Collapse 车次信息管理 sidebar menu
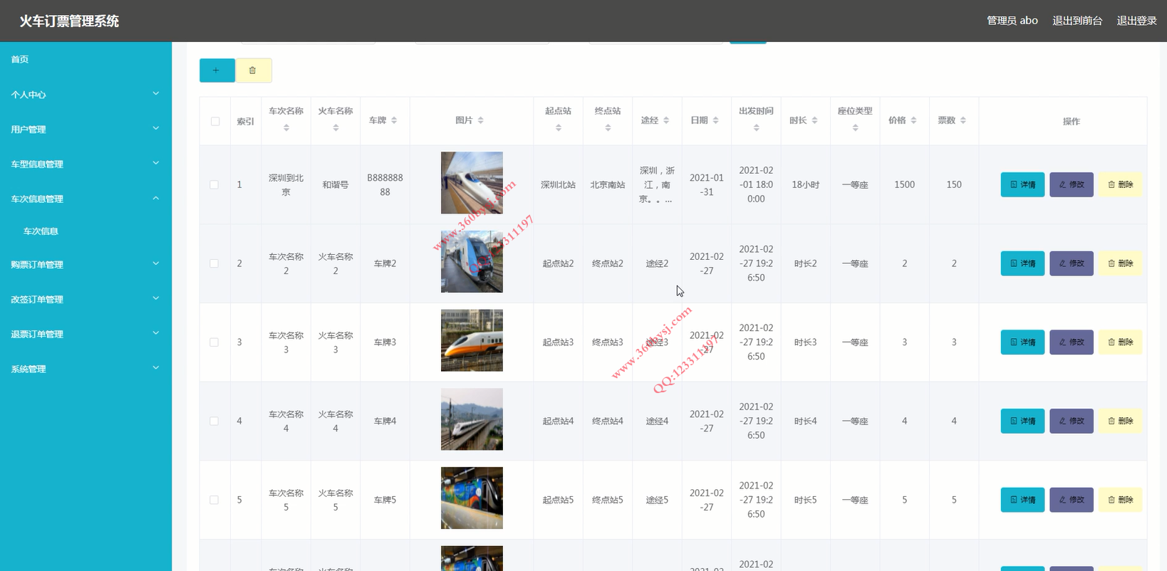 [85, 199]
